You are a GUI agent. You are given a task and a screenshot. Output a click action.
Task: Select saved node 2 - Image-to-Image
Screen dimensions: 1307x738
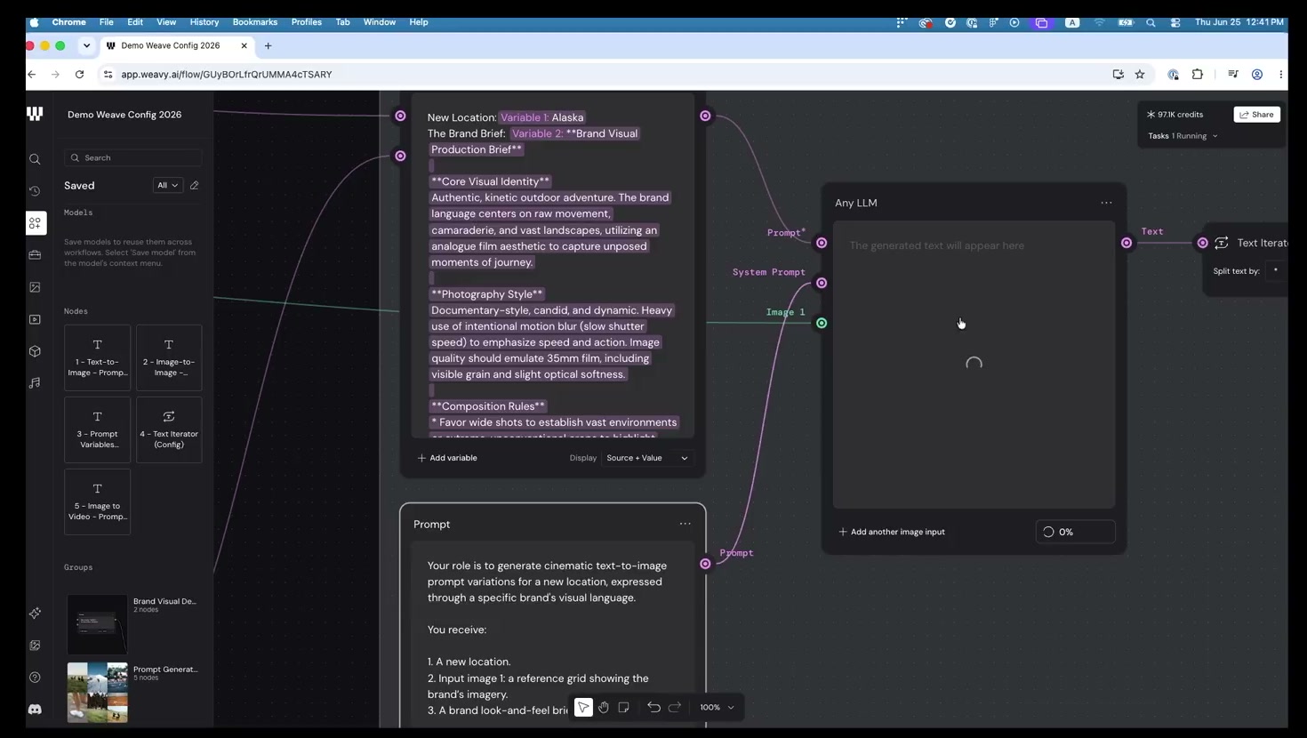[169, 357]
